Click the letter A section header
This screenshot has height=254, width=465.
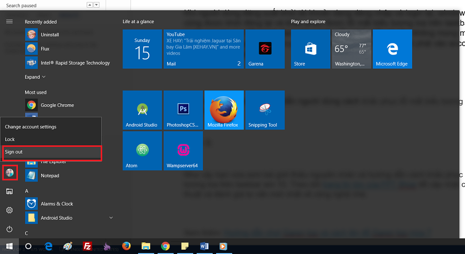[26, 191]
